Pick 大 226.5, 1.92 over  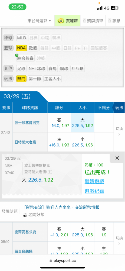(83, 123)
